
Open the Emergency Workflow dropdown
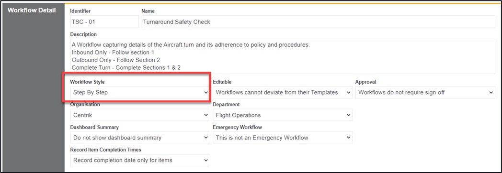(283, 138)
